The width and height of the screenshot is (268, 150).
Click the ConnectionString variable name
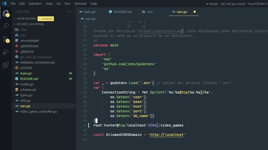pyautogui.click(x=119, y=92)
